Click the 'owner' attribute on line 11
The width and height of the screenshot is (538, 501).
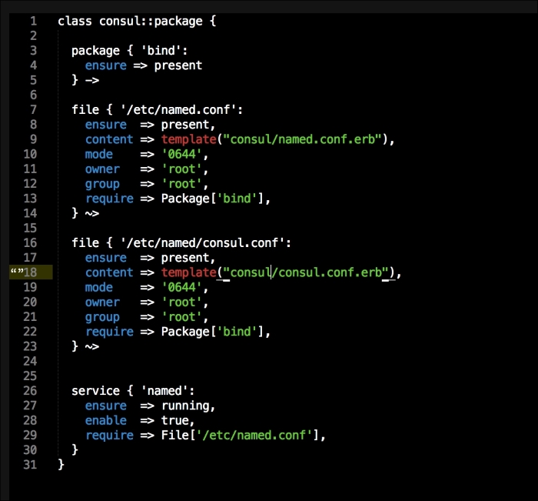[102, 169]
